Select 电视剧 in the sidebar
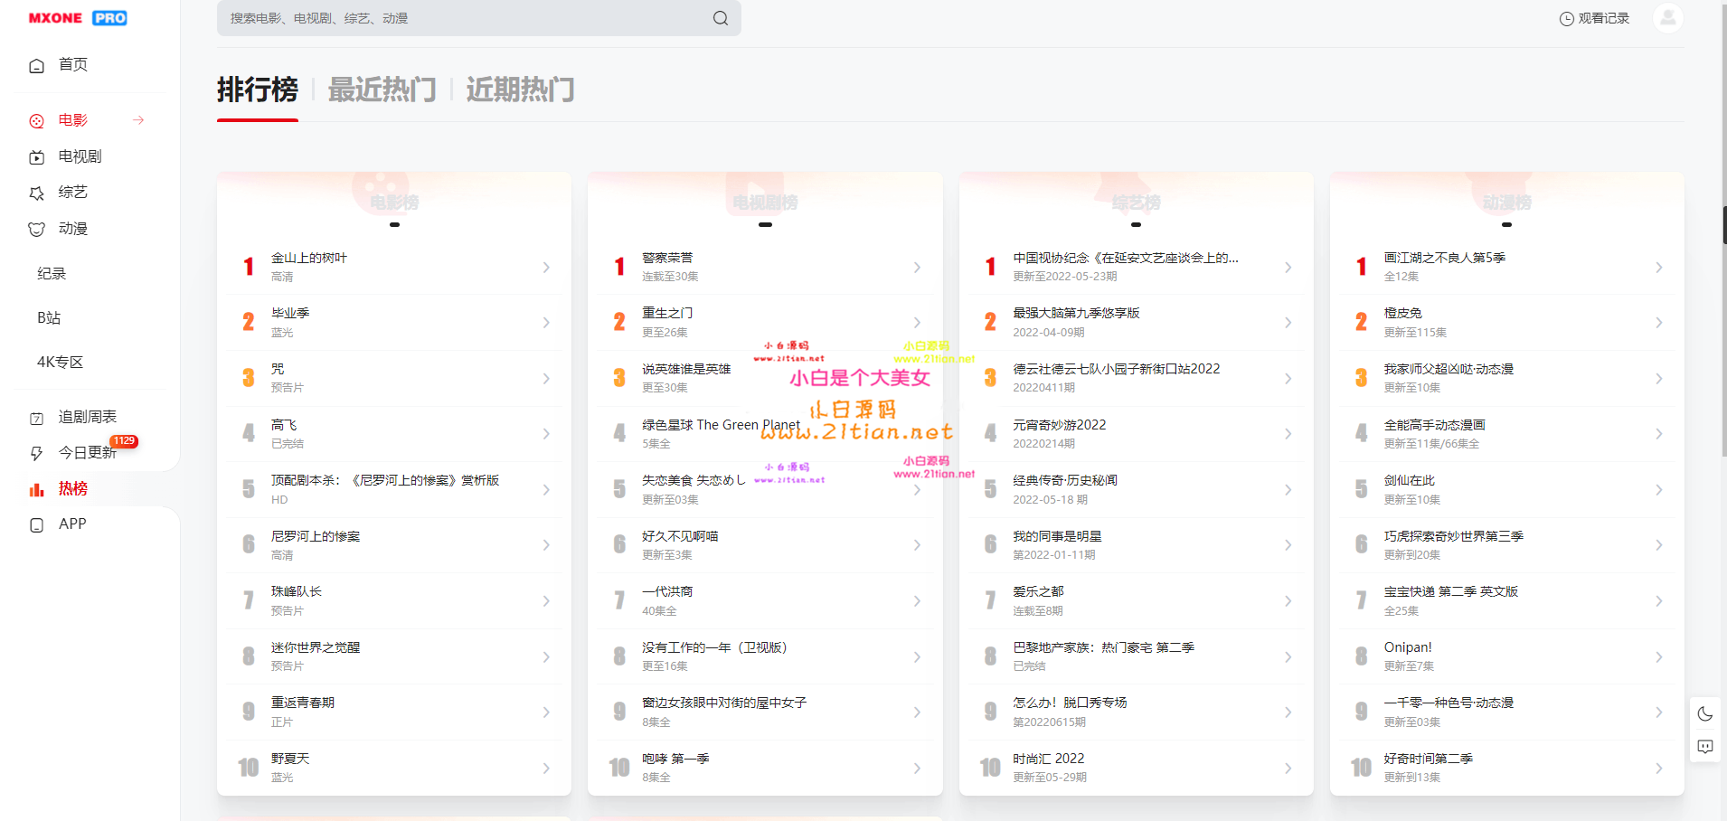Screen dimensions: 1727x821 pos(80,156)
